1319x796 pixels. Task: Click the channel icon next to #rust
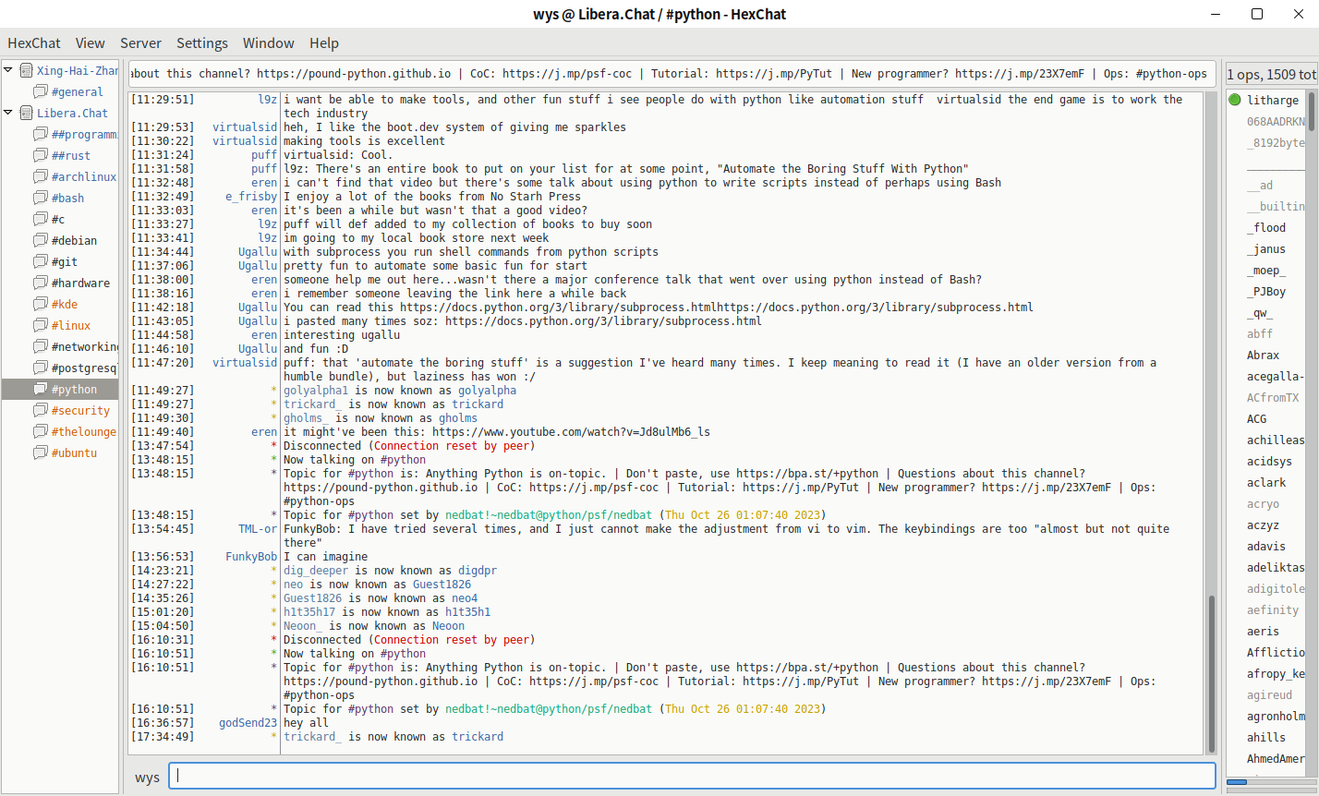tap(41, 156)
